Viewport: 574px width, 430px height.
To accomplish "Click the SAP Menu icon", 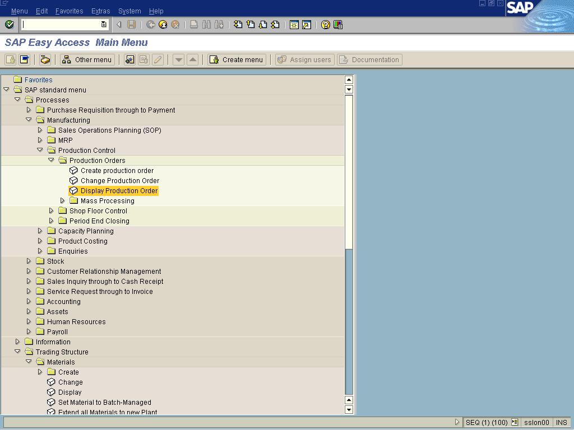I will (x=24, y=60).
